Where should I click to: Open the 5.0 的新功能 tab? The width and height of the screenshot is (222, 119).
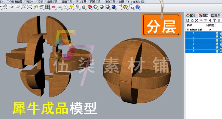tap(136, 2)
